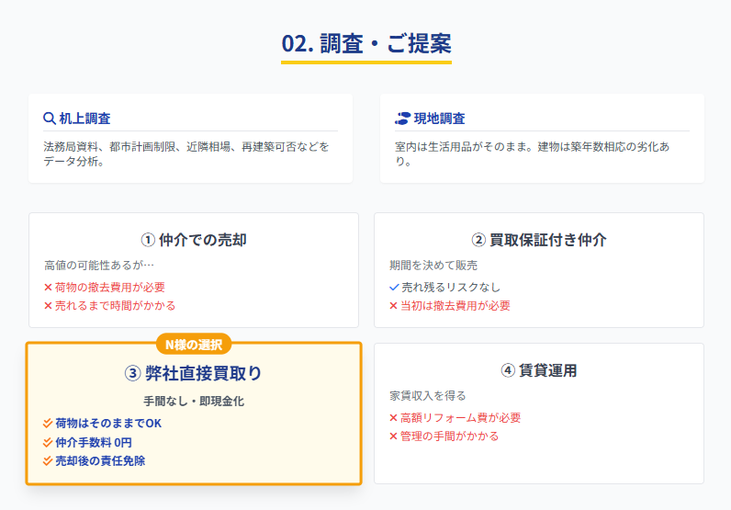The height and width of the screenshot is (510, 731).
Task: Click the red X beside 当初は撤去費用が必要
Action: (x=394, y=306)
